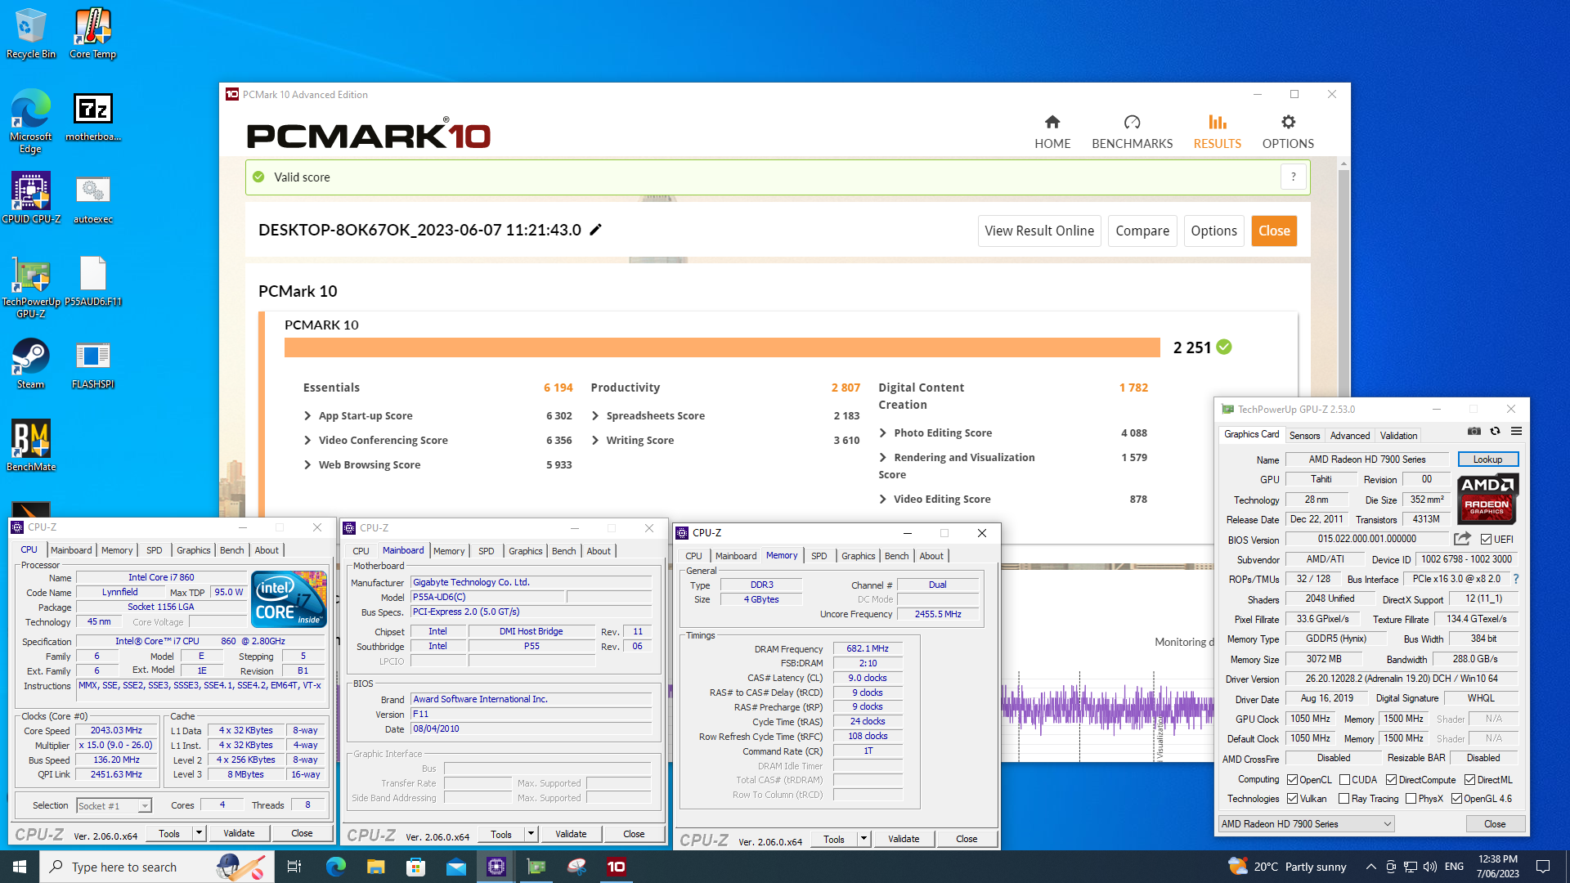
Task: Select SPD tab in CPU-Z Memory window
Action: pos(819,556)
